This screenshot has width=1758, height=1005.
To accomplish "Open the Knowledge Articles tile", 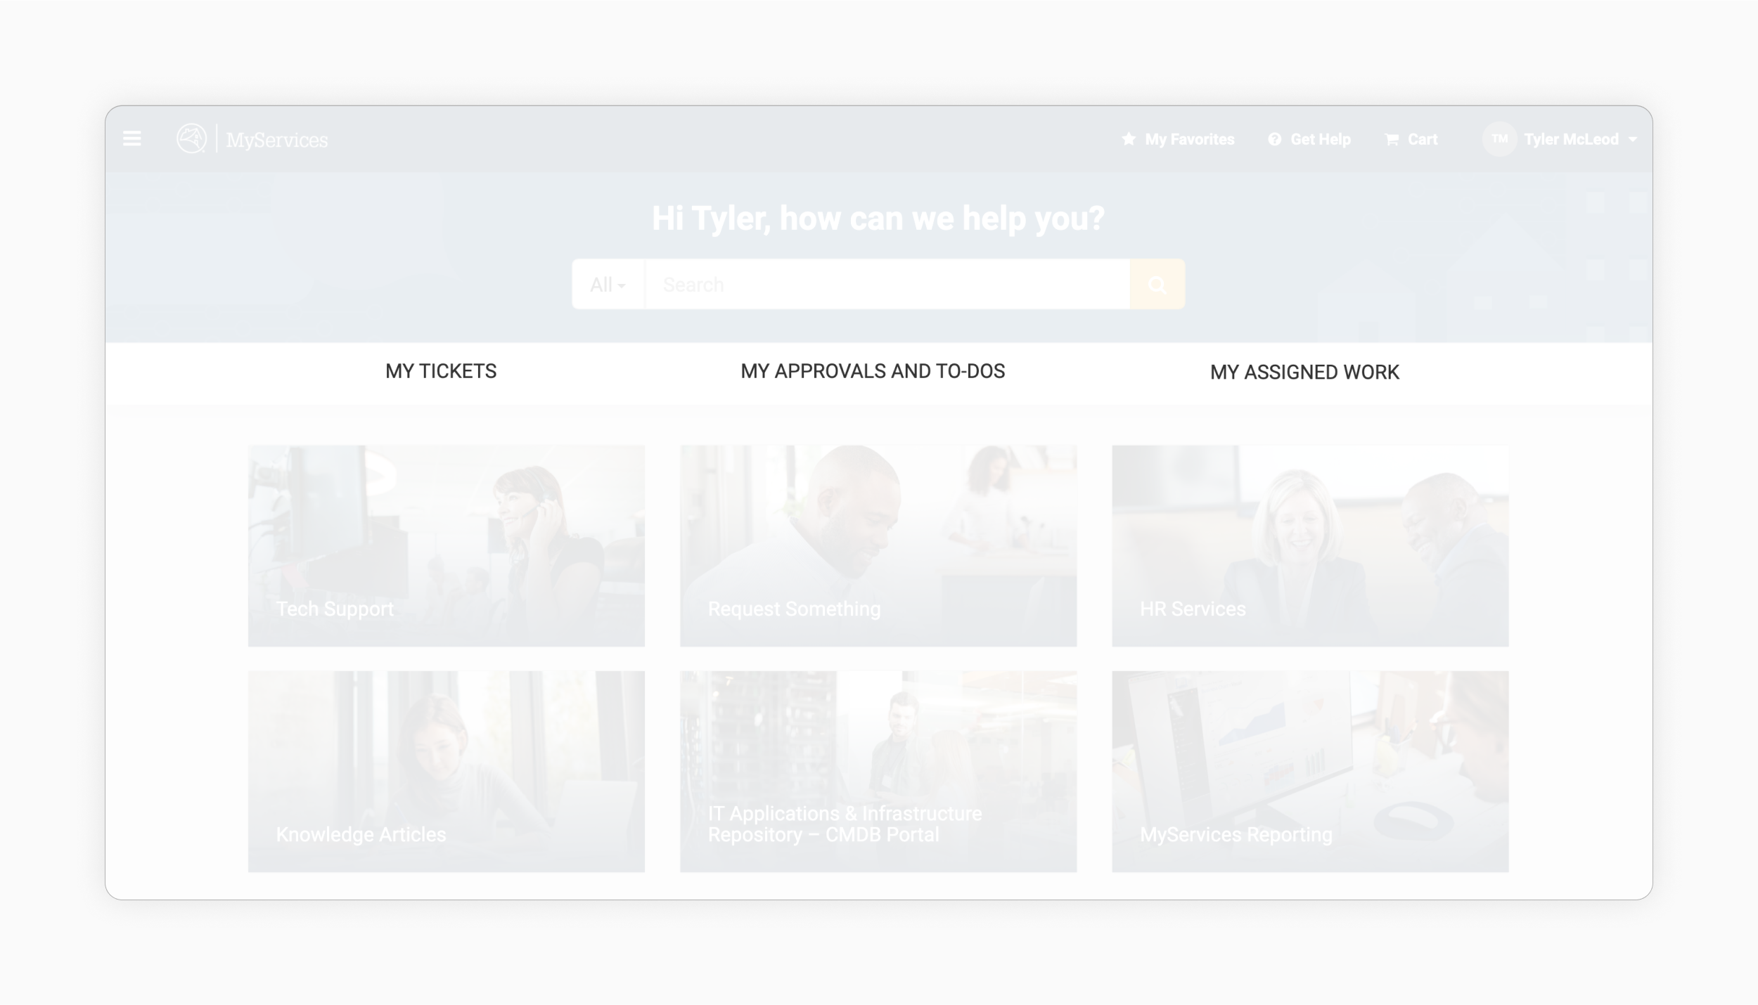I will [446, 771].
